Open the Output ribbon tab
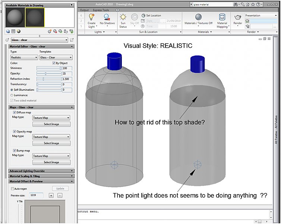 [x=84, y=10]
